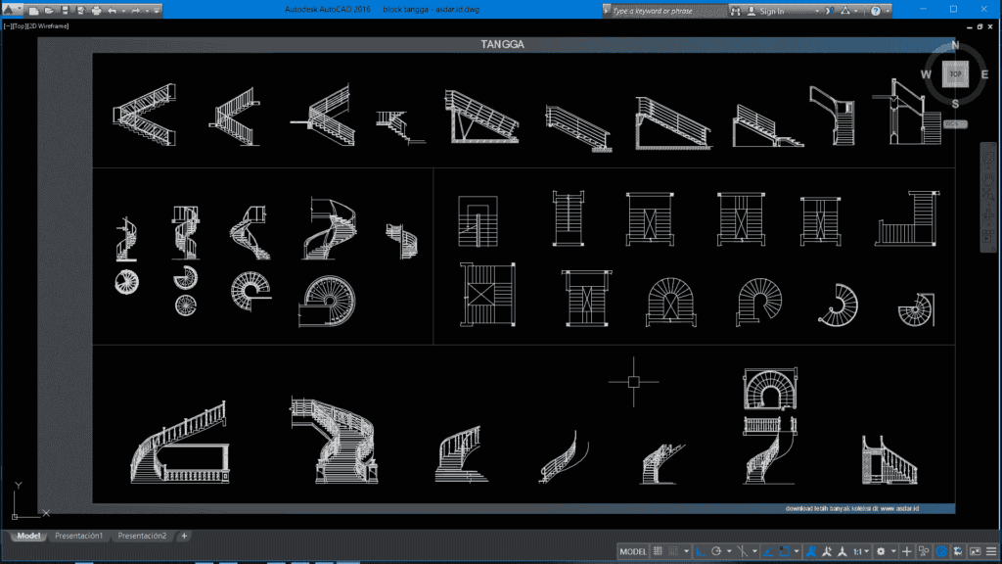Open the workspace switching dropdown arrow

[893, 551]
